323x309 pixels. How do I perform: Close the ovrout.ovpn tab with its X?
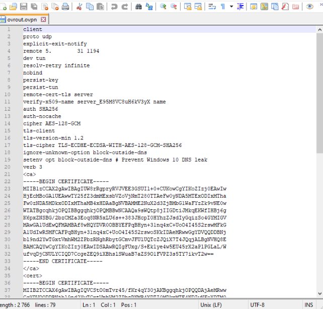(43, 19)
